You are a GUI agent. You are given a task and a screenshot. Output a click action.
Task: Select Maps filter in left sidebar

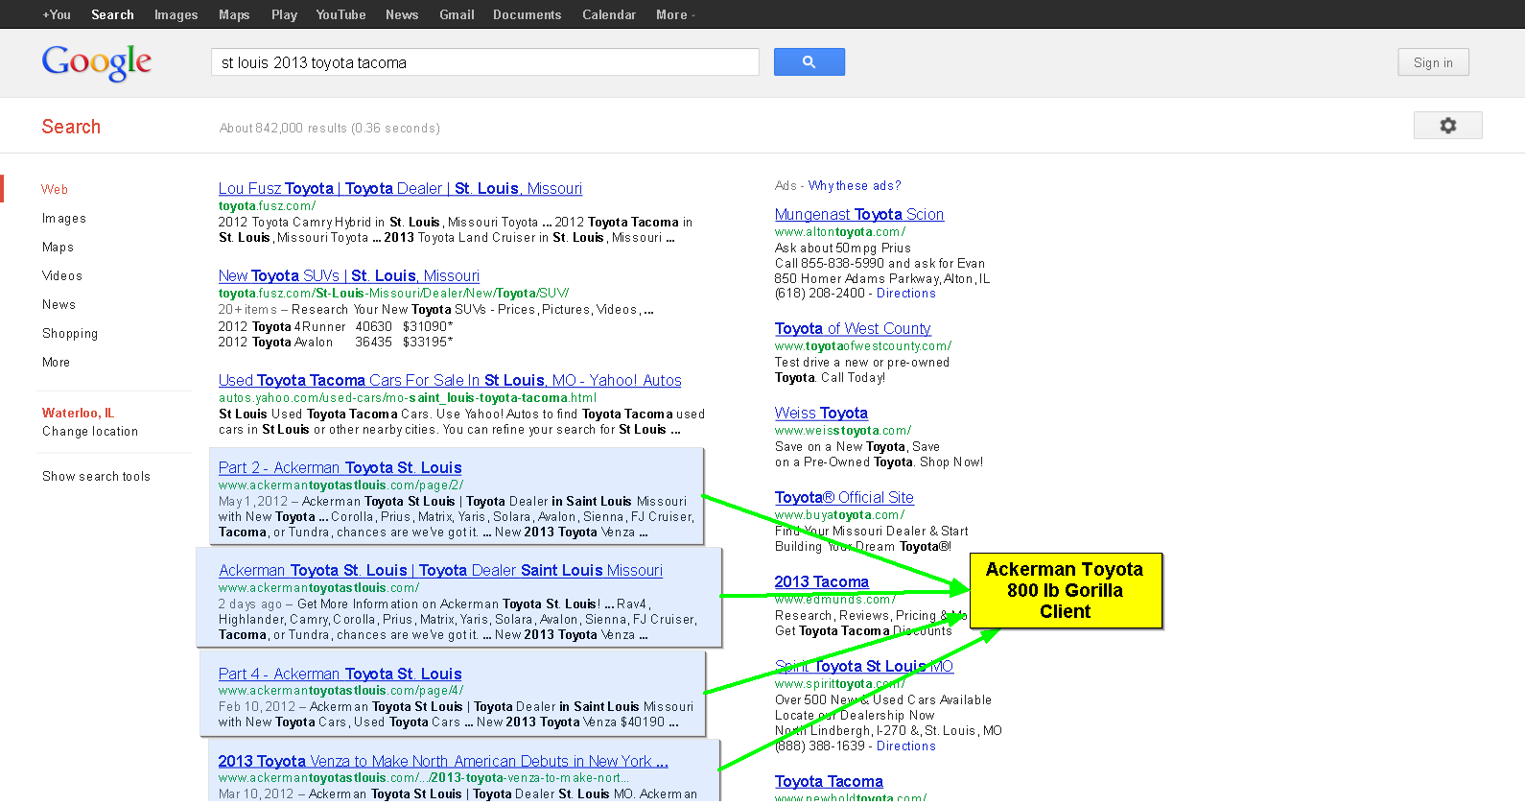tap(58, 247)
